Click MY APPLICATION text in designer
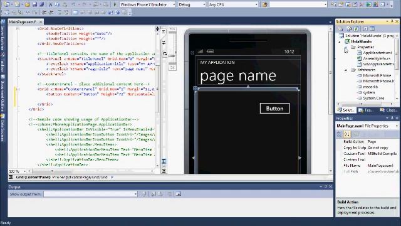 pos(217,62)
